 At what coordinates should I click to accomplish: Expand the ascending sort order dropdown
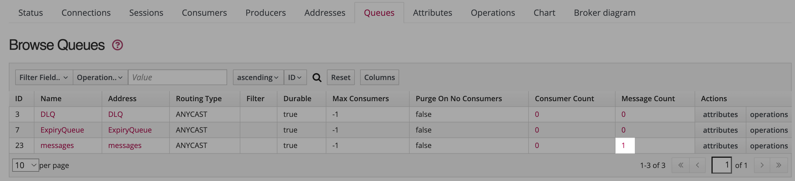coord(258,77)
